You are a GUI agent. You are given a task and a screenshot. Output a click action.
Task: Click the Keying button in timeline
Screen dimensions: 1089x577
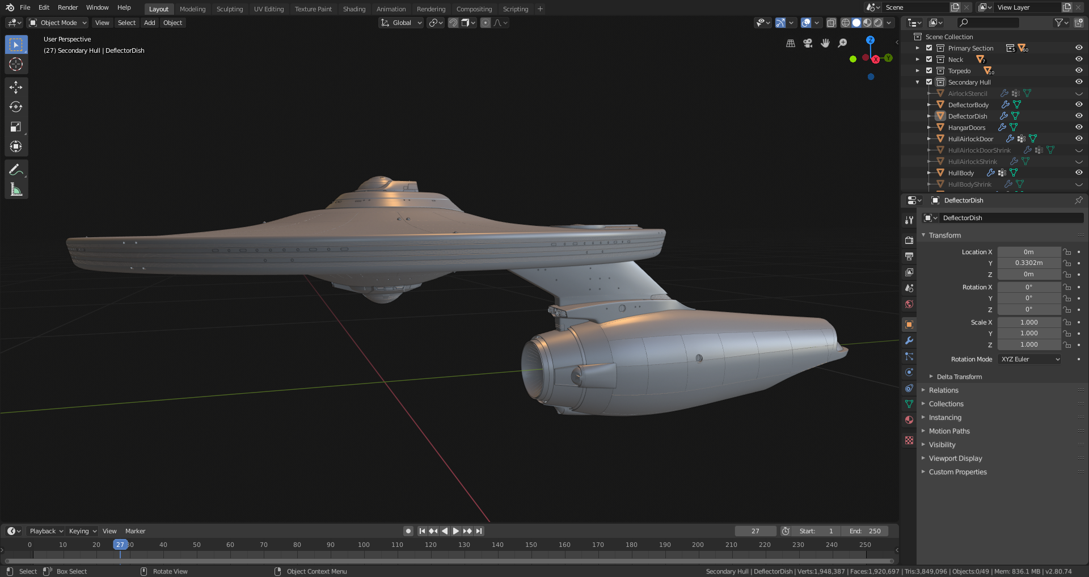click(x=82, y=531)
